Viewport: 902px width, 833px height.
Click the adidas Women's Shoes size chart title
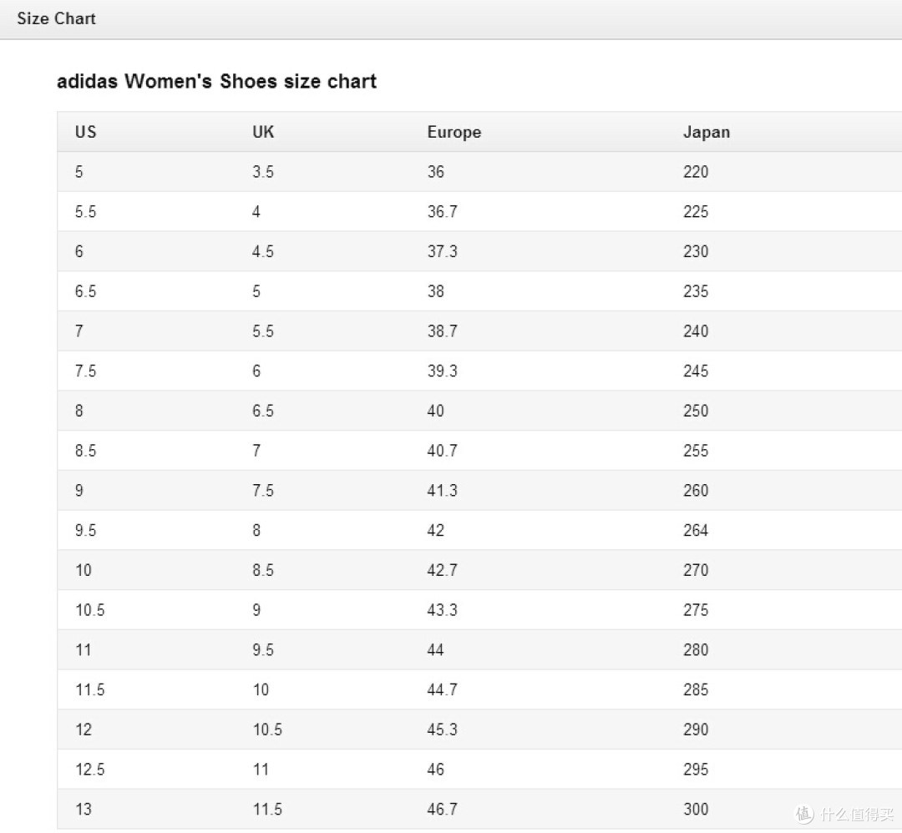click(216, 82)
